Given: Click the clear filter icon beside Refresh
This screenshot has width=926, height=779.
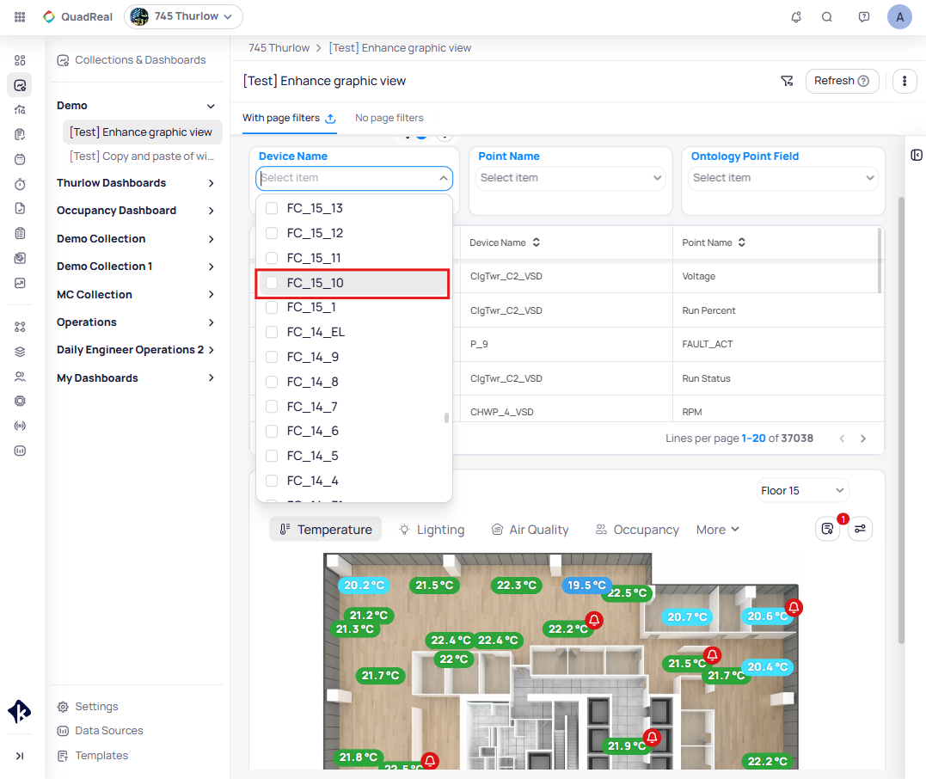Looking at the screenshot, I should 787,81.
